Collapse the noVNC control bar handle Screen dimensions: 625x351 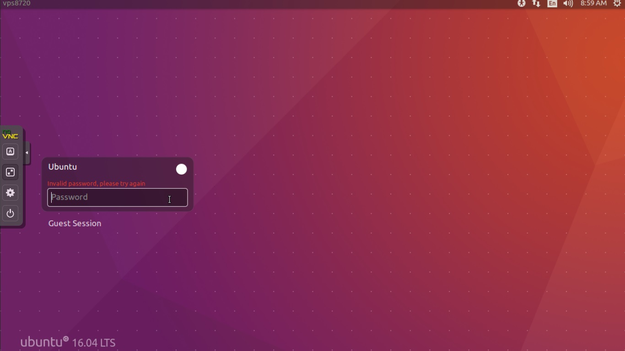click(27, 153)
